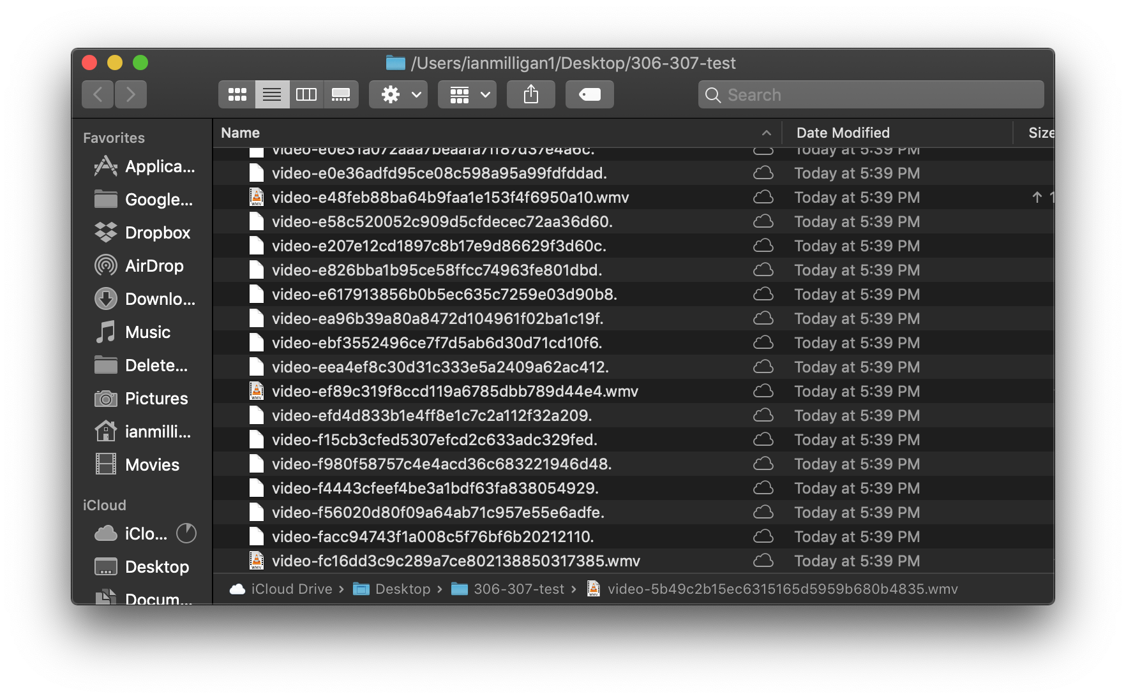1126x699 pixels.
Task: Go forward with the right arrow button
Action: 131,94
